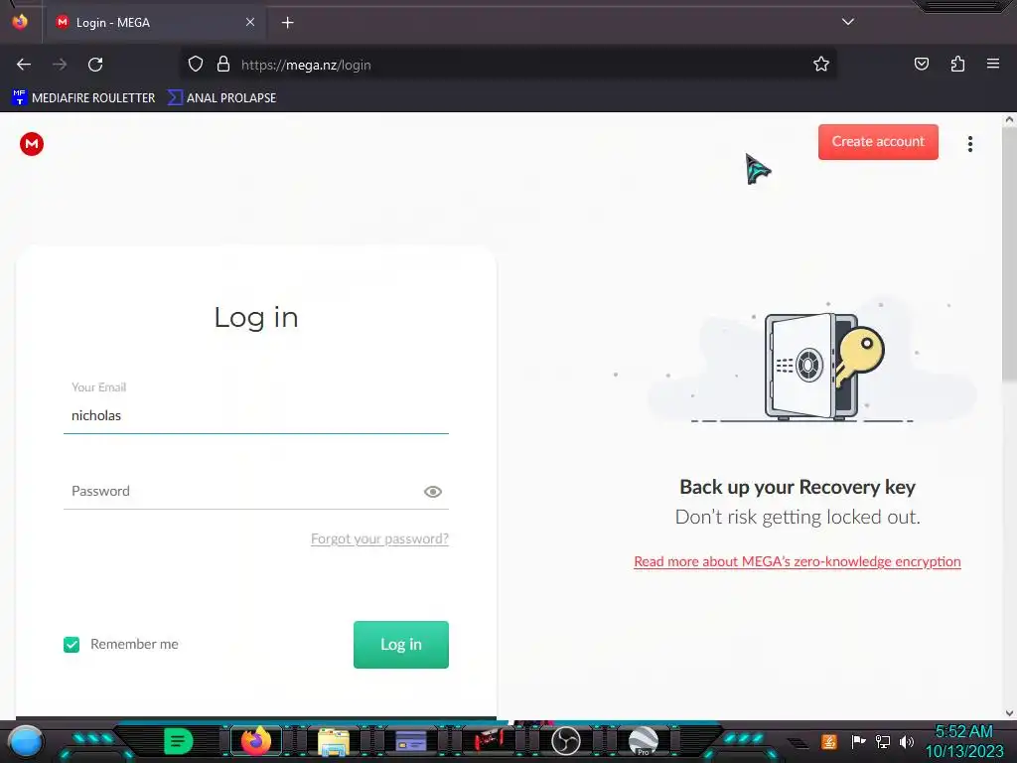Open the red app icon on taskbar
Image resolution: width=1017 pixels, height=763 pixels.
488,741
